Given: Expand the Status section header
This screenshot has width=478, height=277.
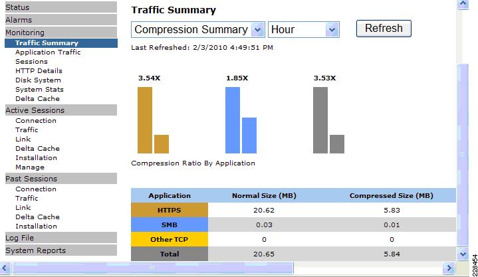Looking at the screenshot, I should (x=61, y=7).
